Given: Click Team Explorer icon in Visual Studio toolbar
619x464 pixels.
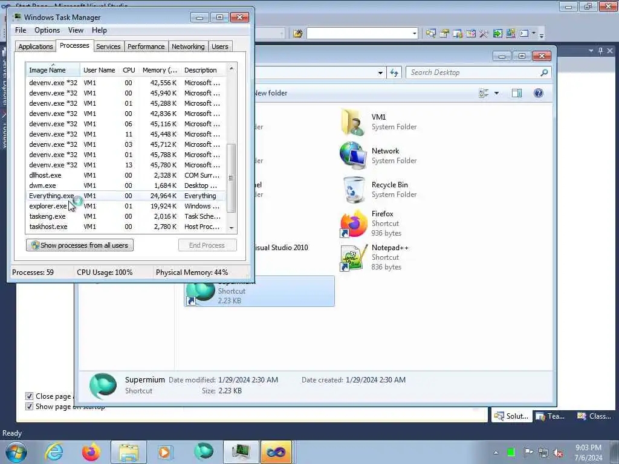Looking at the screenshot, I should point(458,34).
